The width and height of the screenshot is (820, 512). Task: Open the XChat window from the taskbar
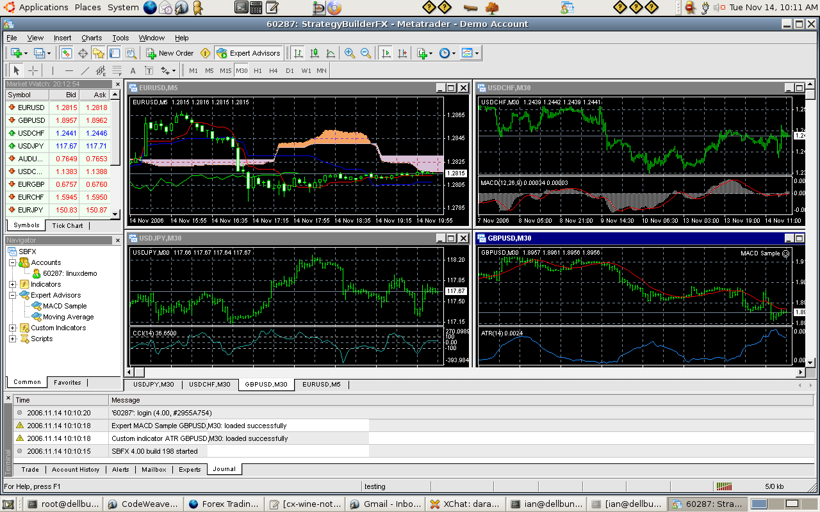(x=465, y=504)
